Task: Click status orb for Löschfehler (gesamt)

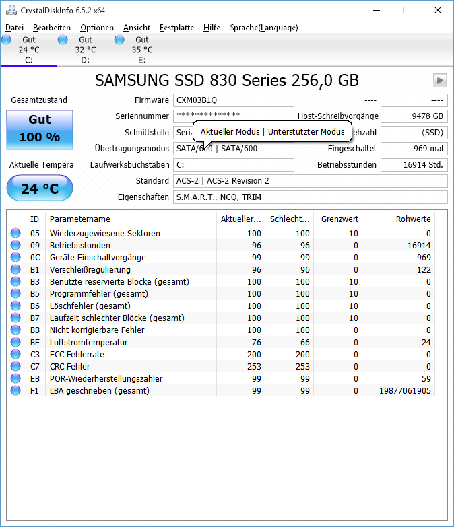Action: (15, 306)
